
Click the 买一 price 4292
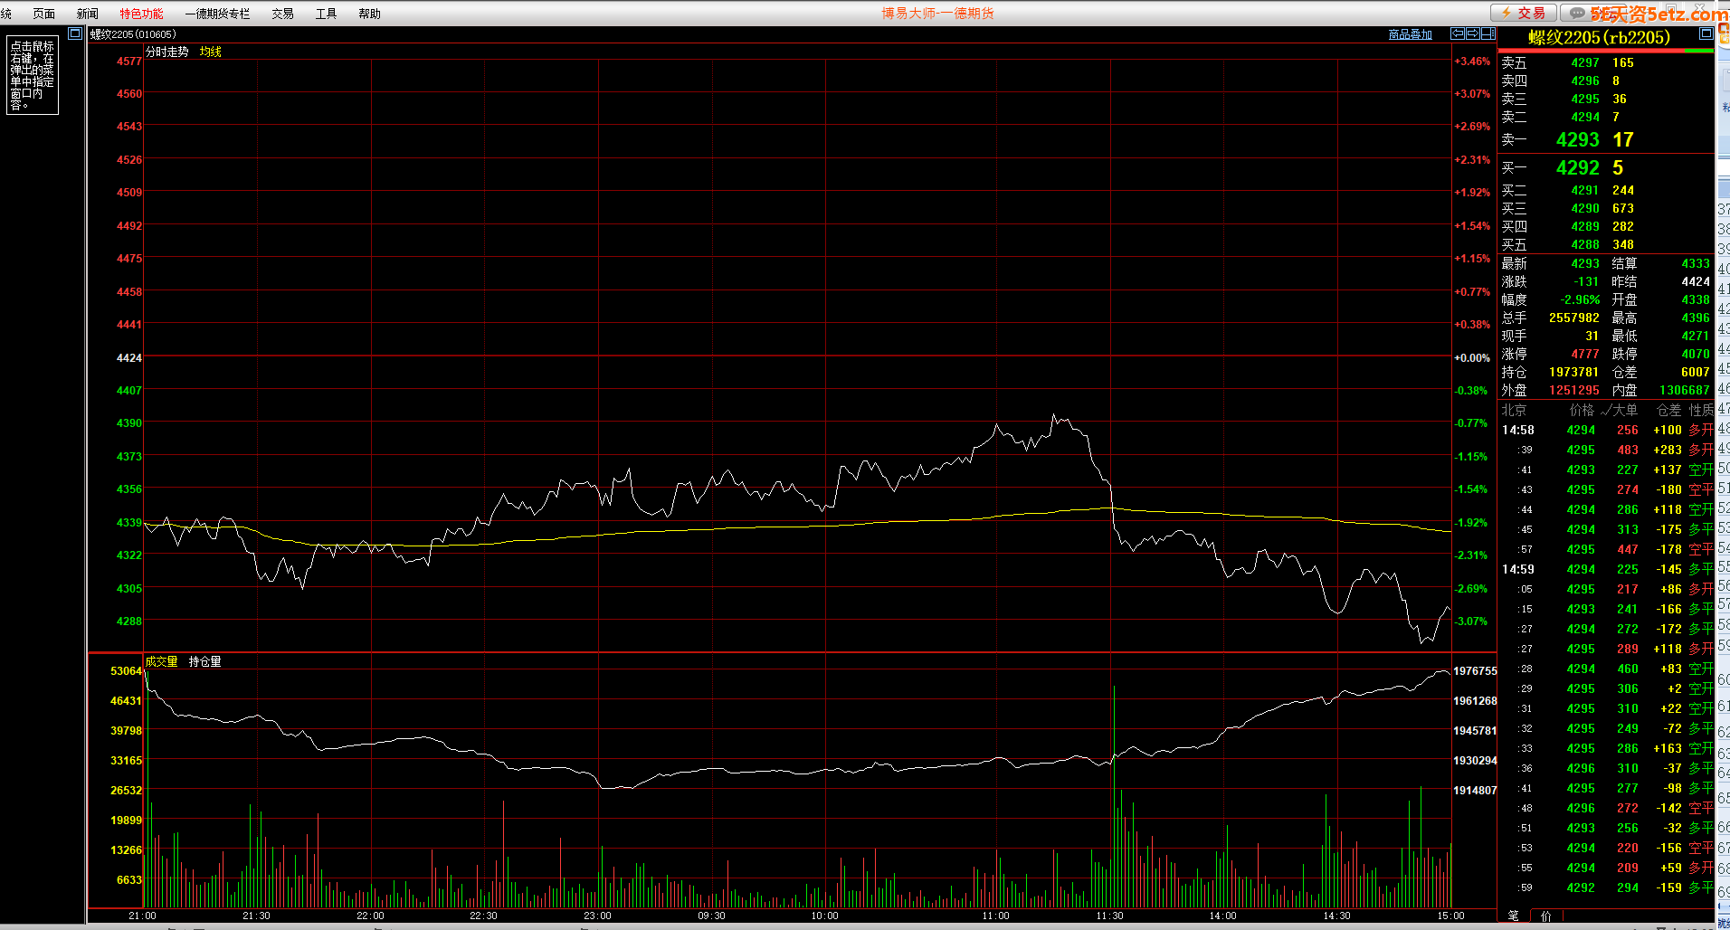[x=1578, y=167]
